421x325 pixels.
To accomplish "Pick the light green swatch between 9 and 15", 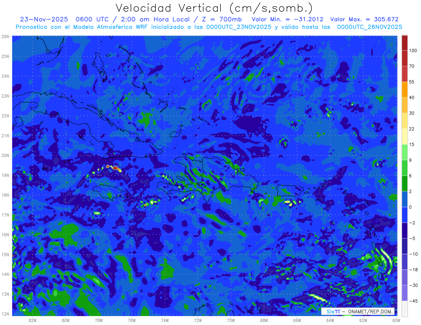I will point(405,152).
